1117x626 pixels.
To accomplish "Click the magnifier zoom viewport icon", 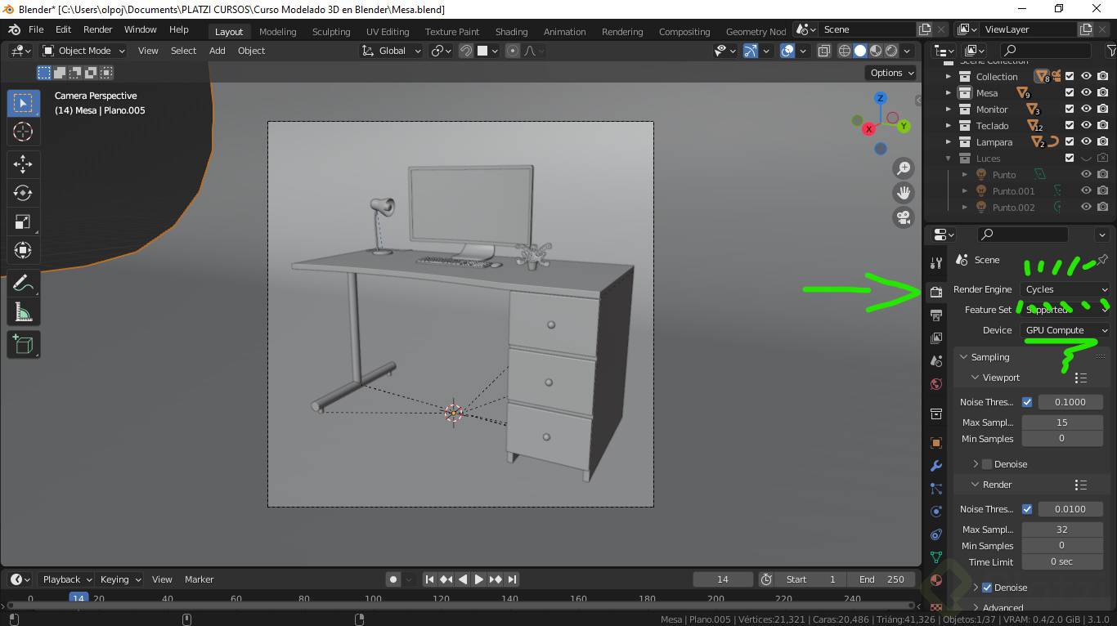I will click(x=904, y=168).
